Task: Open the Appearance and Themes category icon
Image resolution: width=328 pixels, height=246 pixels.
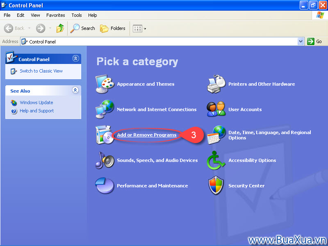Action: (x=105, y=84)
